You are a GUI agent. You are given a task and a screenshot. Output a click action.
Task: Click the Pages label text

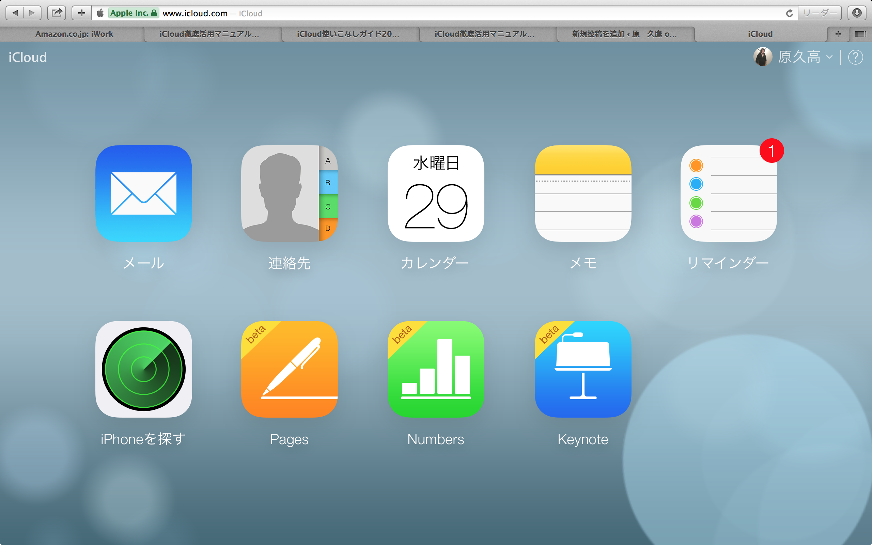point(289,440)
